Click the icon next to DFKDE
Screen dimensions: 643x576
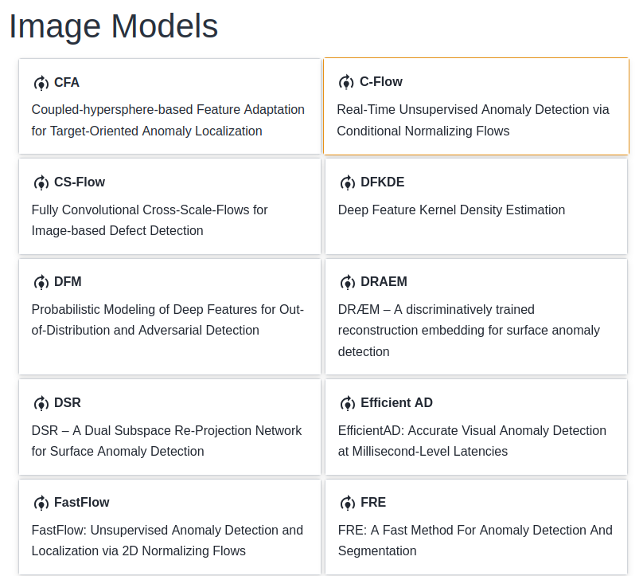click(x=348, y=182)
